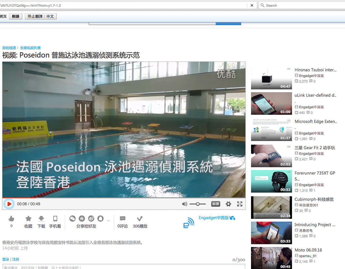Open the 标清 video quality selector
The height and width of the screenshot is (269, 345).
[216, 204]
